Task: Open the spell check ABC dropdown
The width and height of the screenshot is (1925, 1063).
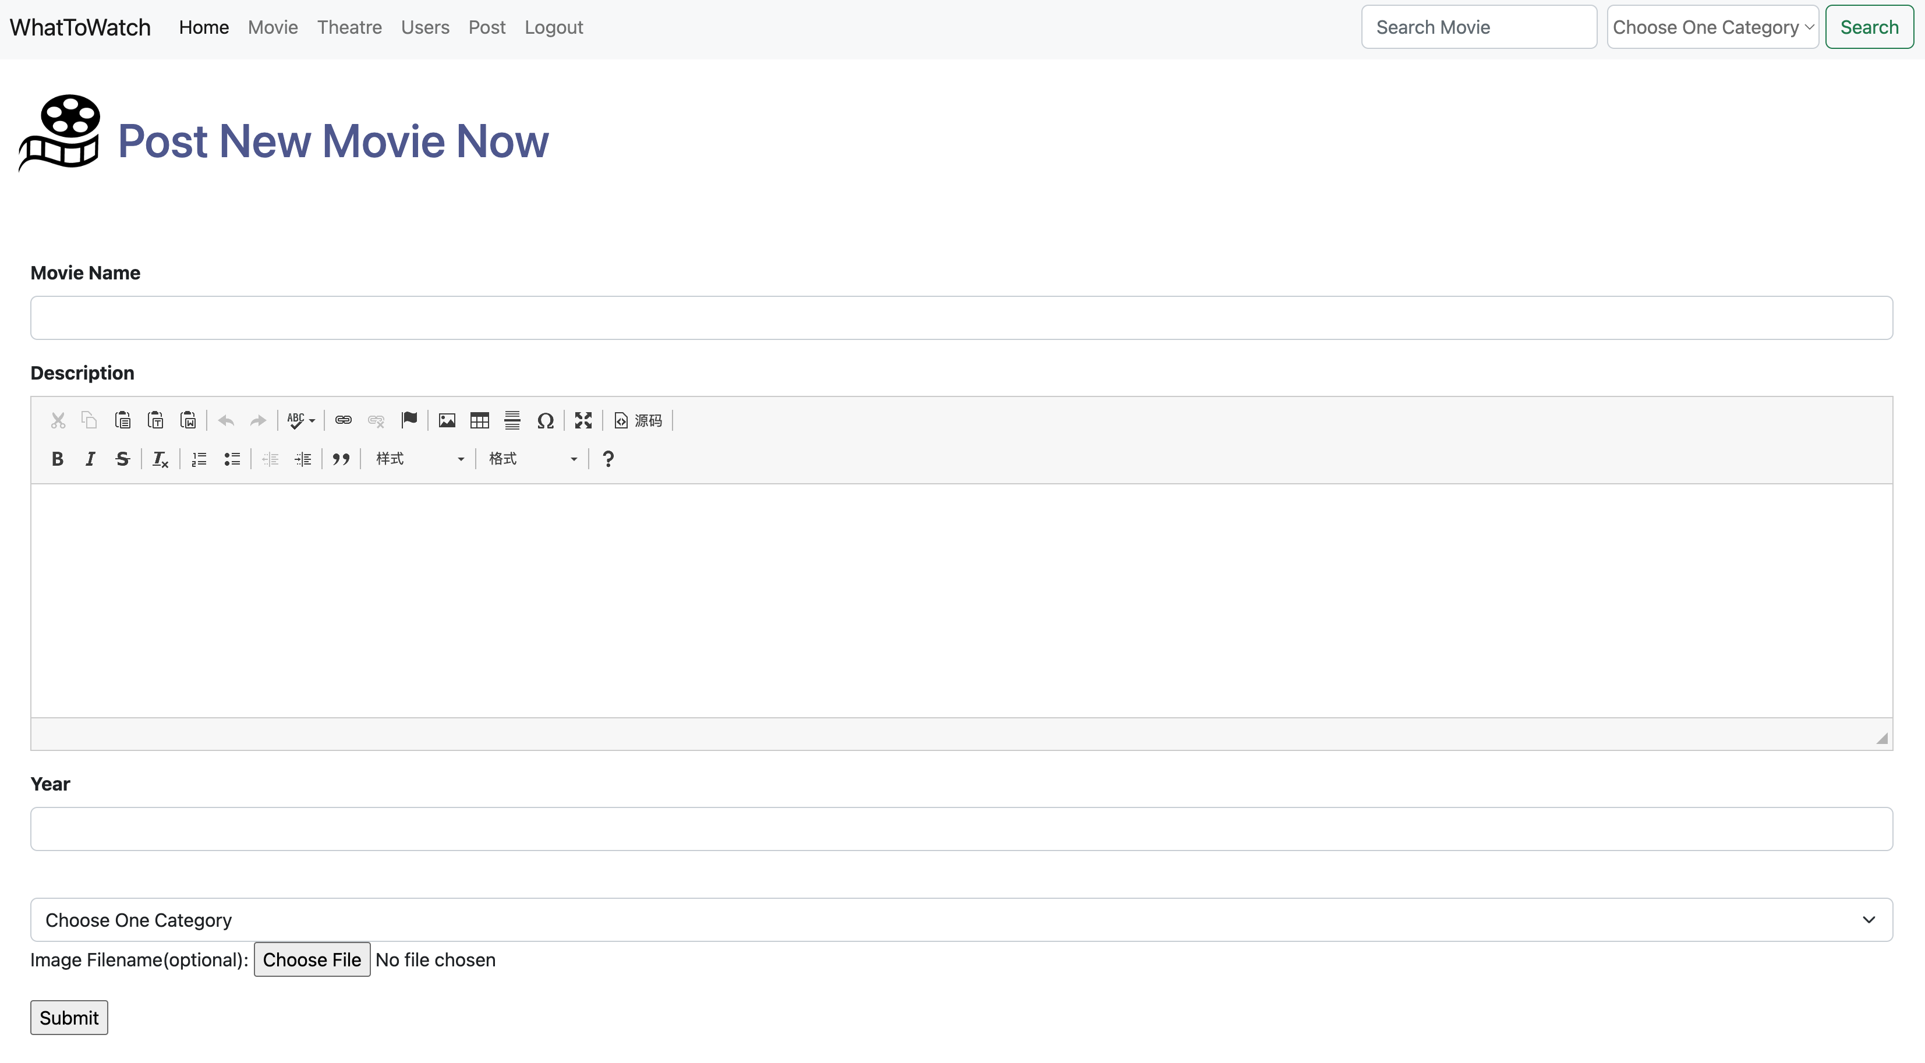Action: [301, 420]
